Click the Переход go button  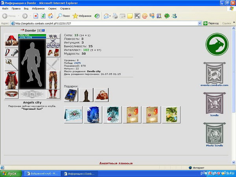tap(211, 24)
